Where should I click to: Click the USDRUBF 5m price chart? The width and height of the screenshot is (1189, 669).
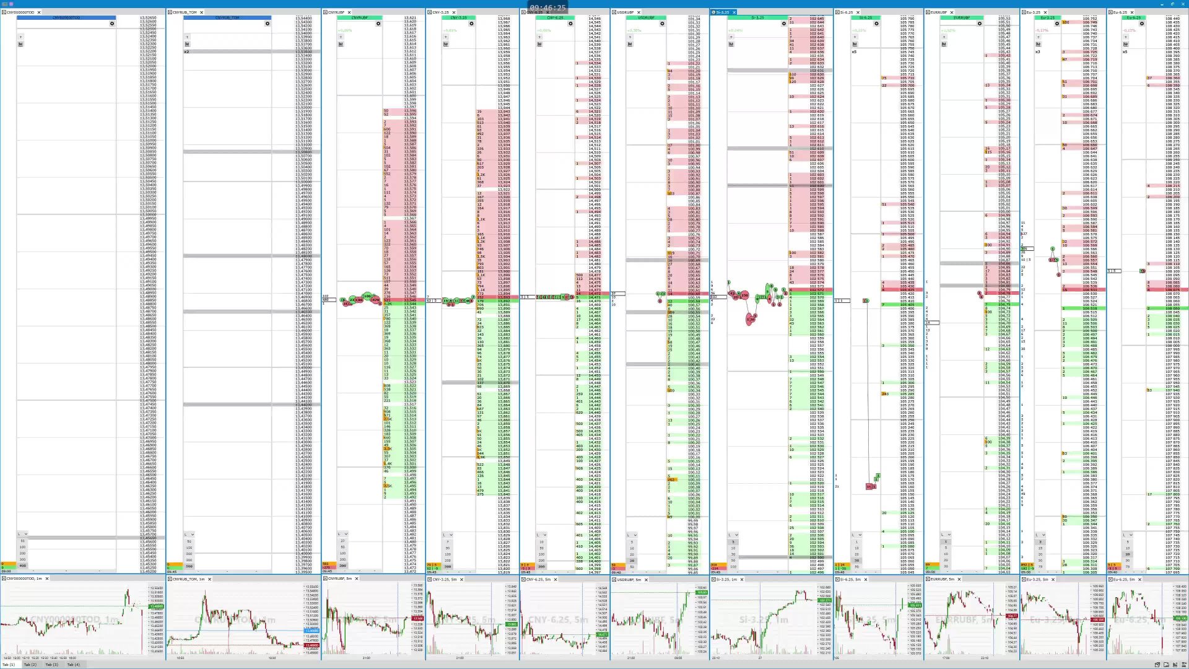click(x=650, y=619)
